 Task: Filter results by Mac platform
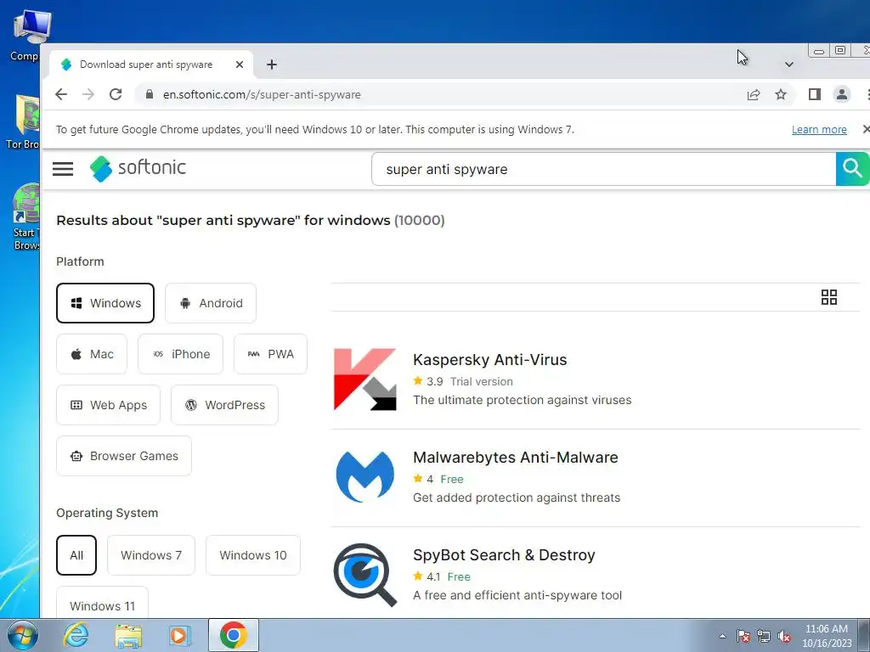click(92, 354)
